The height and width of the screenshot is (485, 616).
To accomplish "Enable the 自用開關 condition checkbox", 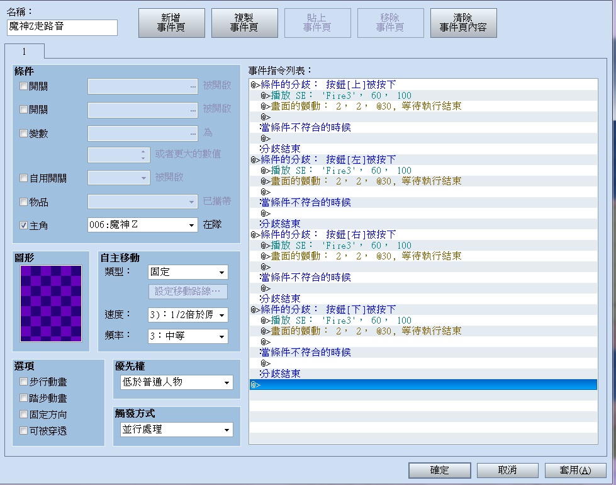I will (x=23, y=178).
